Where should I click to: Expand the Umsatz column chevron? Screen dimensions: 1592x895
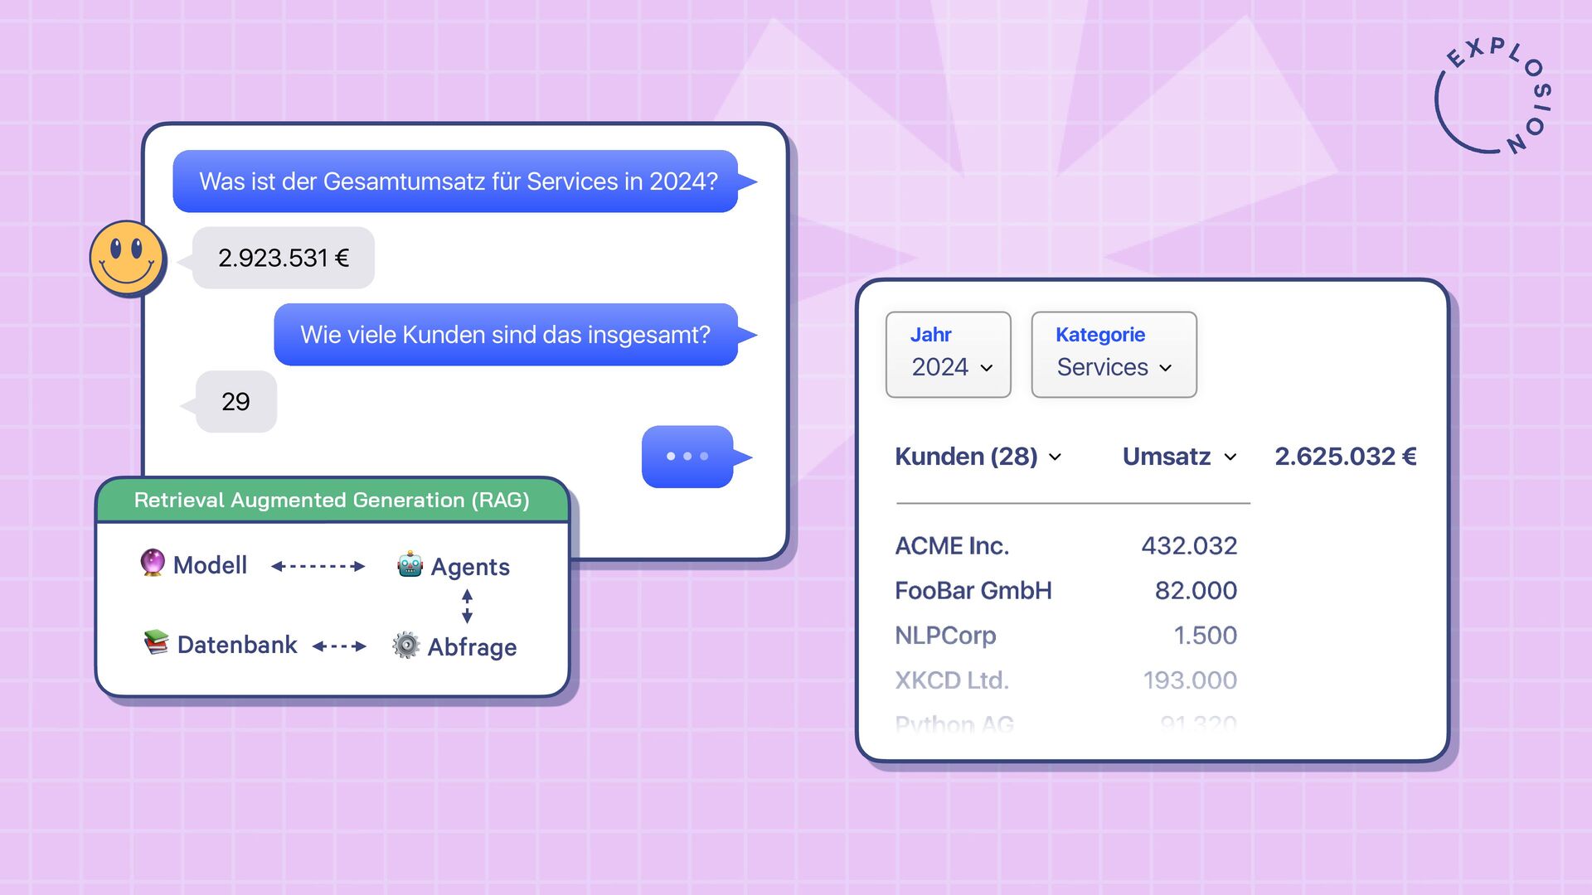pyautogui.click(x=1230, y=457)
